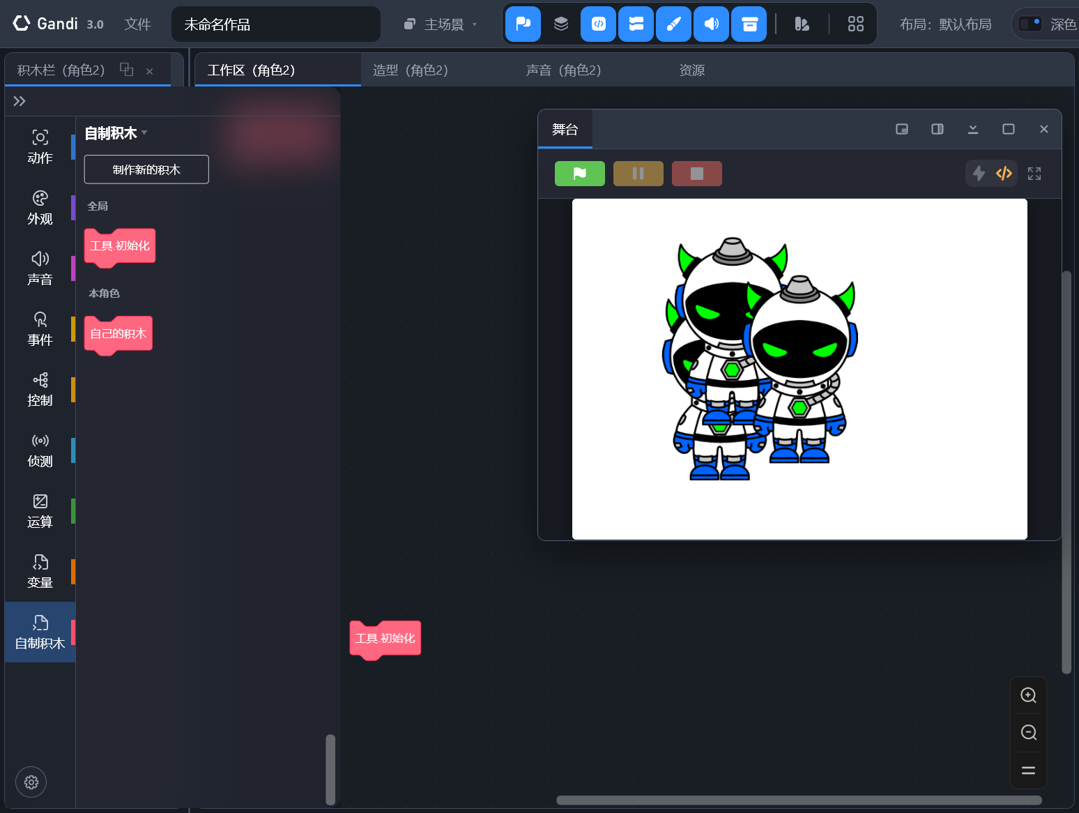Screen dimensions: 1079x813
Task: Click the shapes extension toolbar icon
Action: [802, 24]
